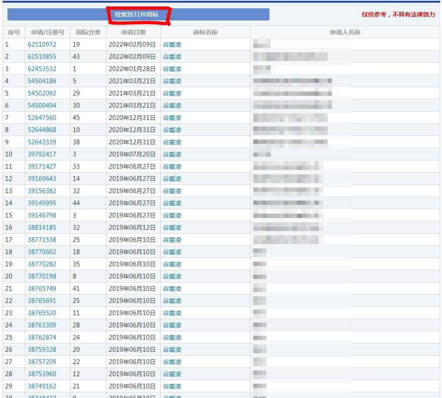Open the 39171427 application link

(42, 167)
